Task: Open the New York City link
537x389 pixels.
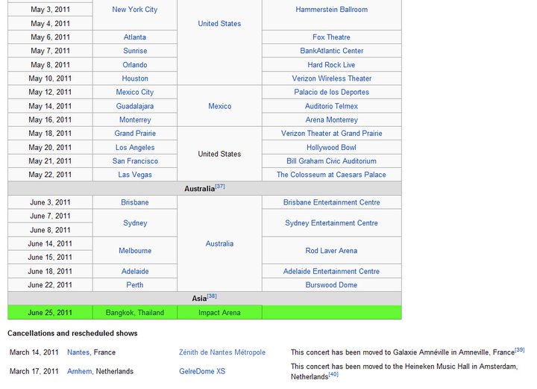Action: pos(134,10)
